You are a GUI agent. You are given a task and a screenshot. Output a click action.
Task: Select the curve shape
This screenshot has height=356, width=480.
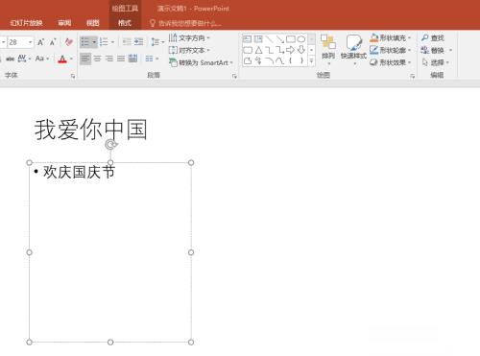(280, 60)
